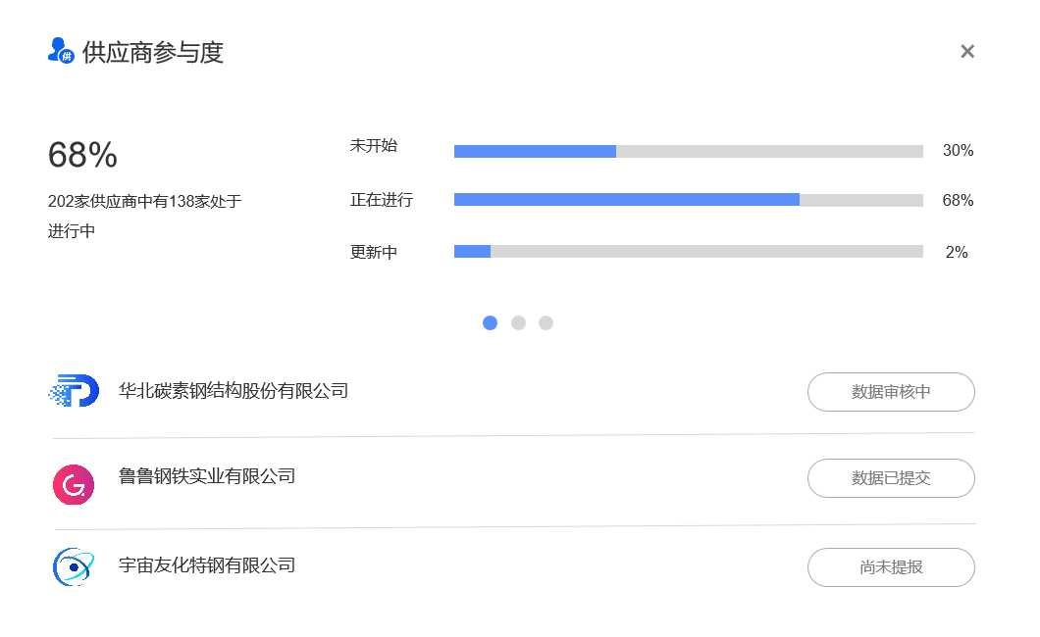The image size is (1040, 637).
Task: Switch to the second carousel dot
Action: coord(518,322)
